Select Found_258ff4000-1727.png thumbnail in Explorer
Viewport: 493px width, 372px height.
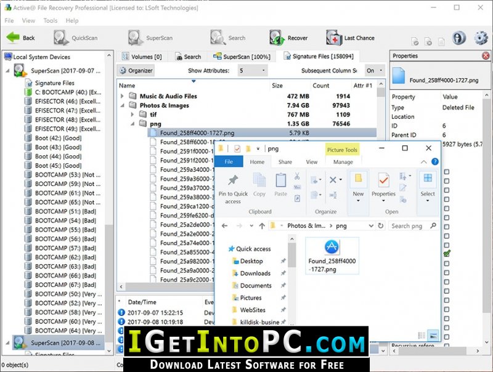coord(332,256)
